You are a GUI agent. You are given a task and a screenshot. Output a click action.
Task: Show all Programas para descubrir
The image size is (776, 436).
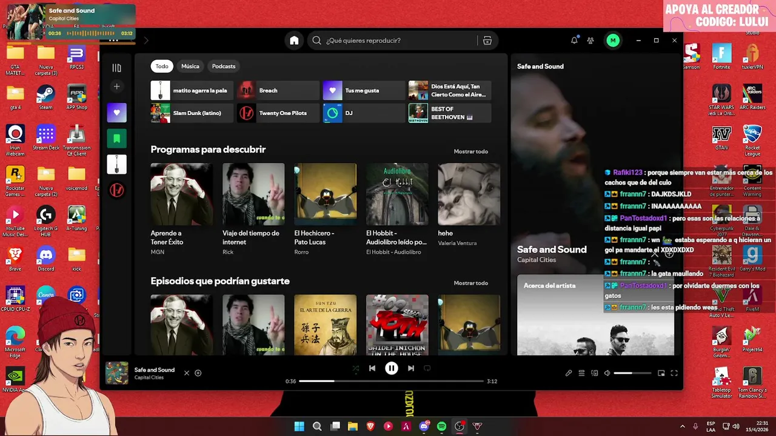[x=471, y=151]
